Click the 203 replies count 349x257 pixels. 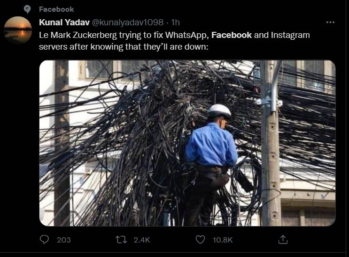tap(63, 240)
